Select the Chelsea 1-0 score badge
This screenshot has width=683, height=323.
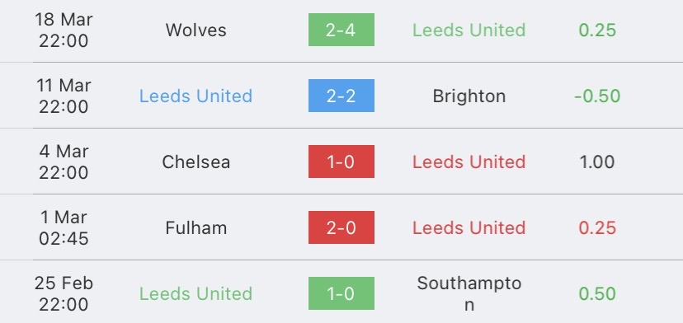click(341, 161)
